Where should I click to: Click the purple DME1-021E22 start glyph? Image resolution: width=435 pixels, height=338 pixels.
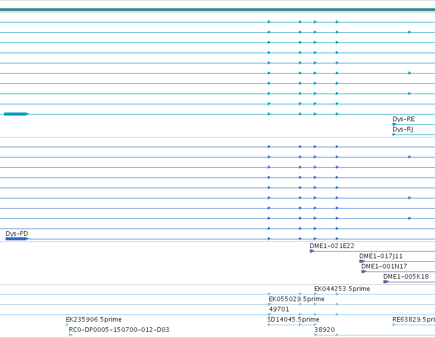312,251
